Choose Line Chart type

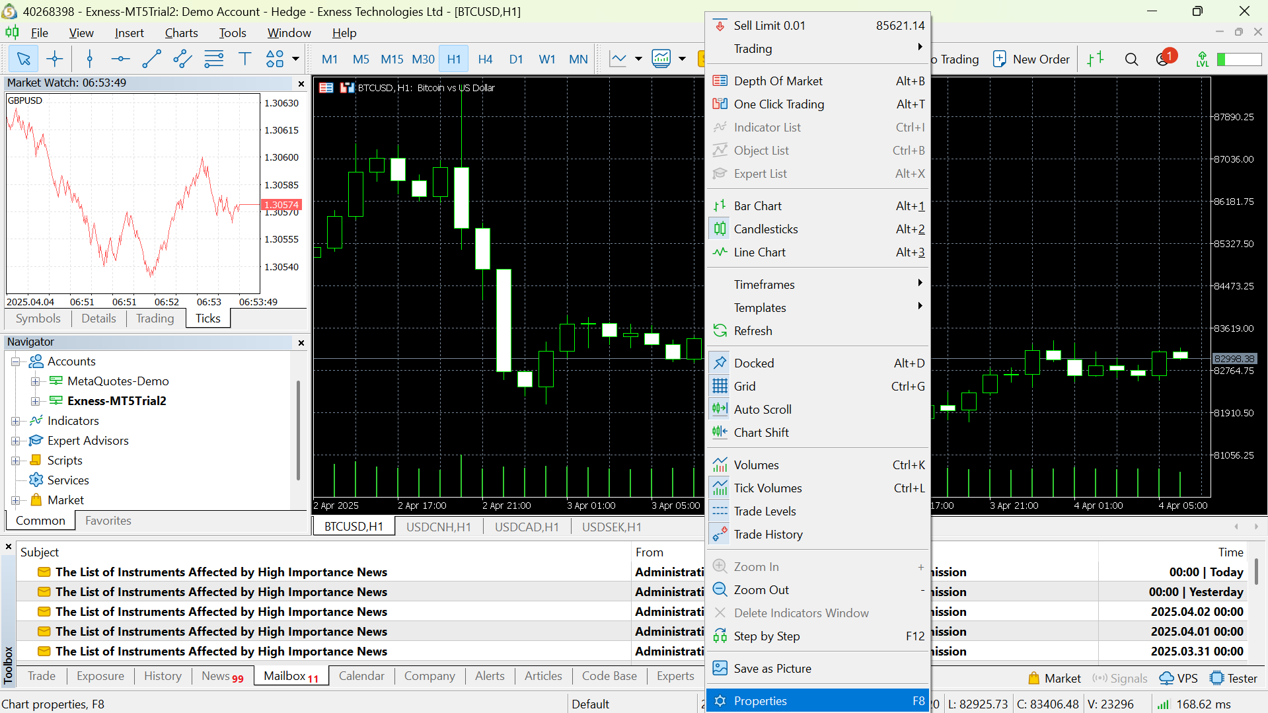tap(818, 252)
